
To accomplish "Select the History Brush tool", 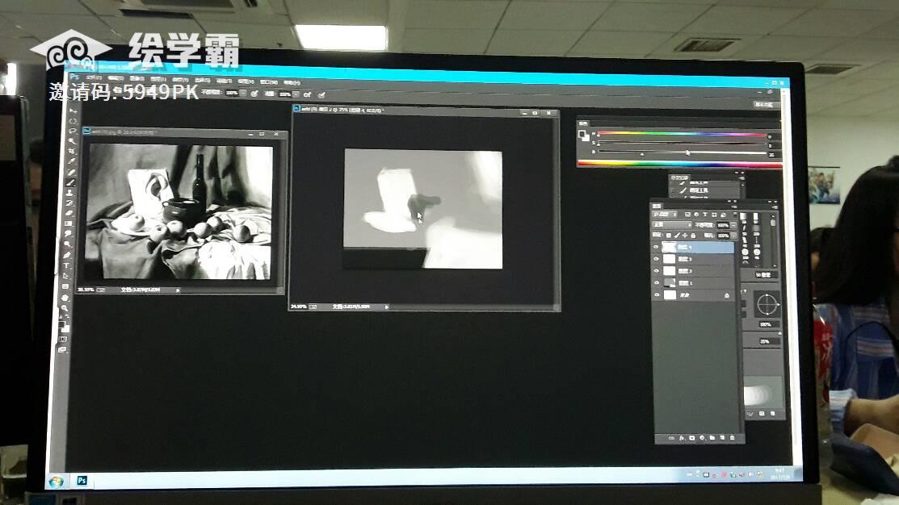I will click(x=70, y=202).
